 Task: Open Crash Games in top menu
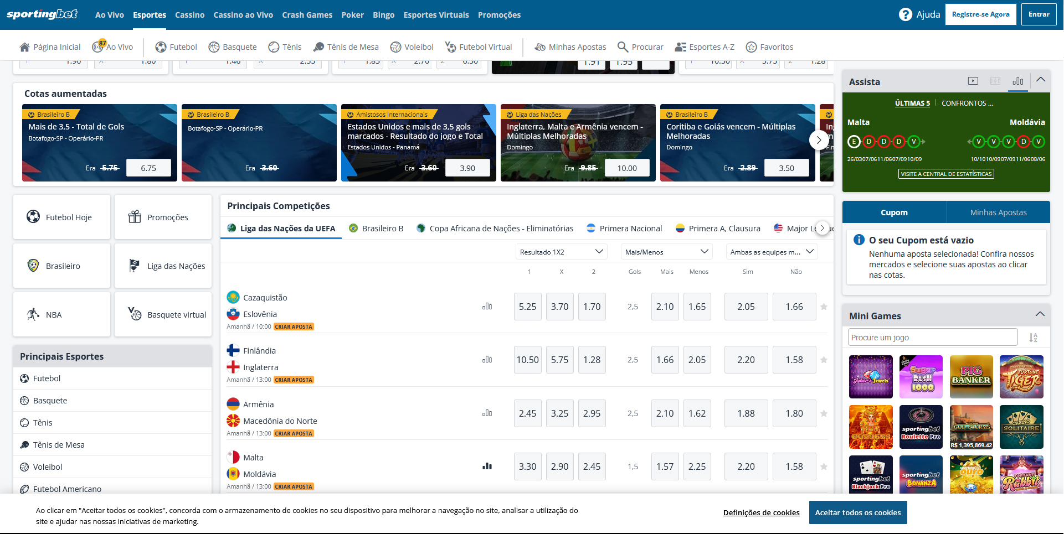pos(307,15)
